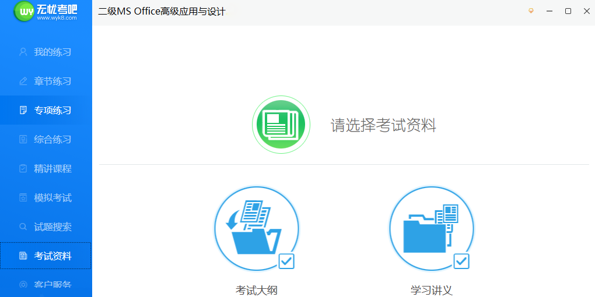Switch to 精讲课程
595x297 pixels.
[x=46, y=168]
